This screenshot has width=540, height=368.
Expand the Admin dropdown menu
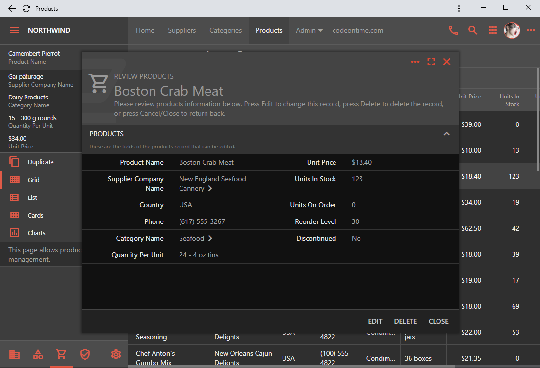point(309,30)
